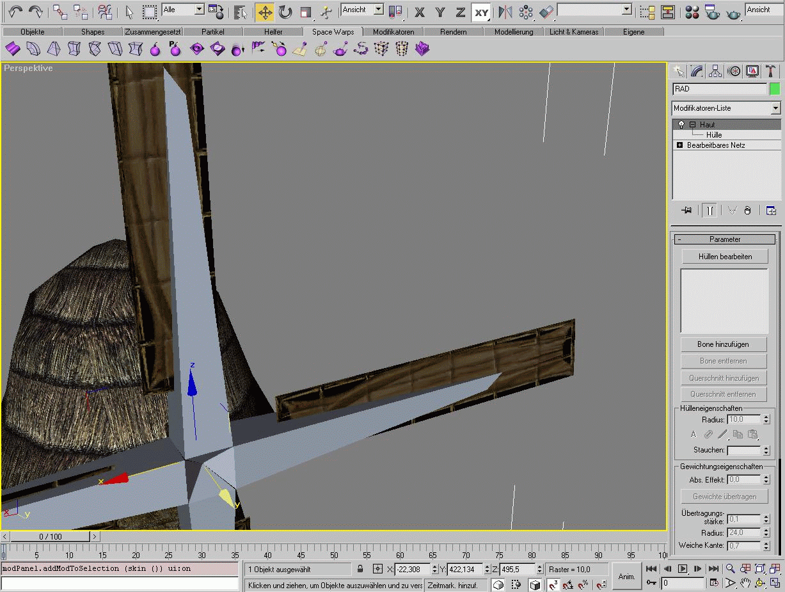
Task: Toggle the Haut modifier light bulb
Action: coord(681,125)
